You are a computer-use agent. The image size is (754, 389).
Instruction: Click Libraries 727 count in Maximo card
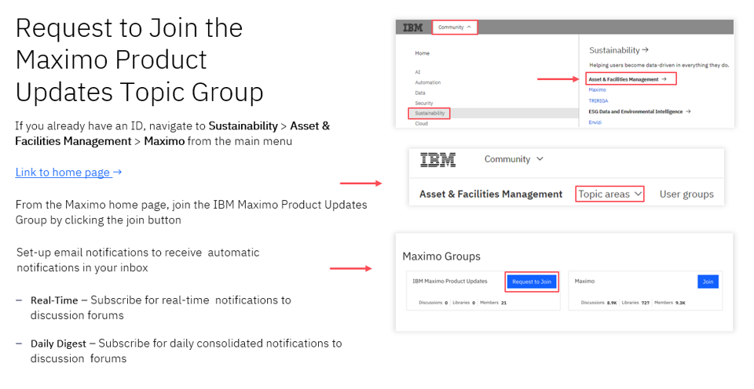[x=635, y=303]
